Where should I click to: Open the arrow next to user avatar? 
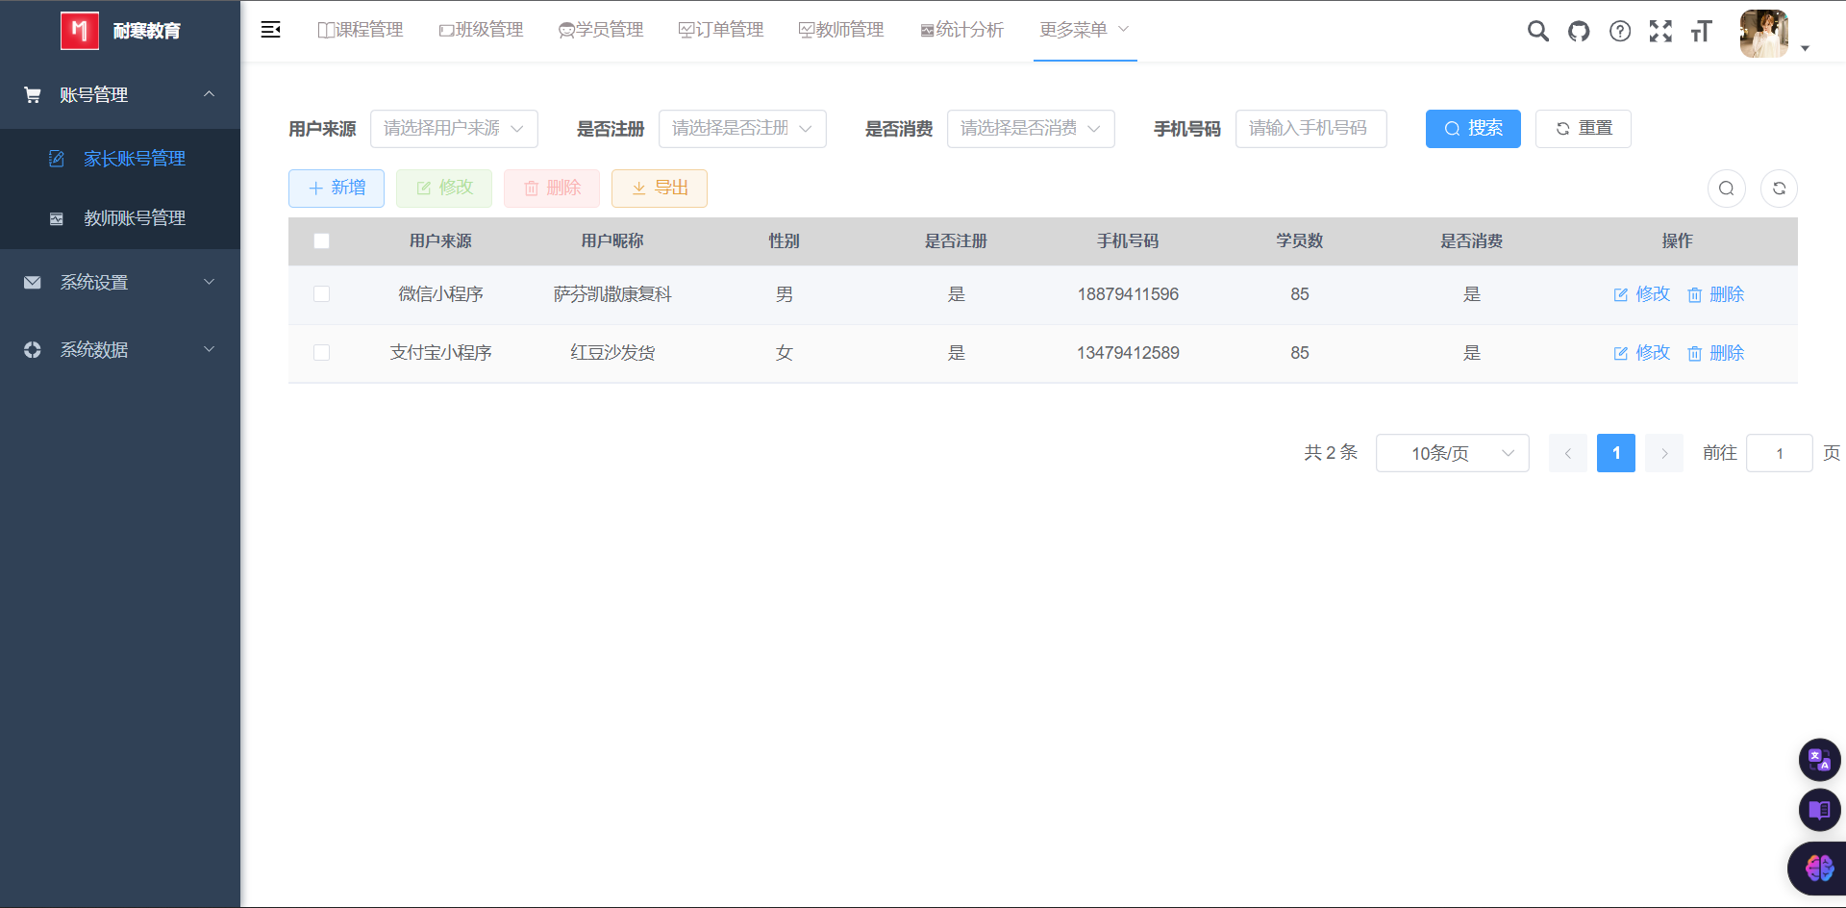(1805, 48)
